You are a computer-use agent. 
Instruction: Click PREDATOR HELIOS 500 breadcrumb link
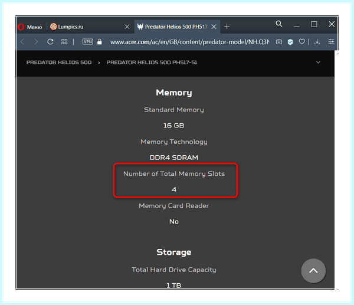[x=59, y=63]
